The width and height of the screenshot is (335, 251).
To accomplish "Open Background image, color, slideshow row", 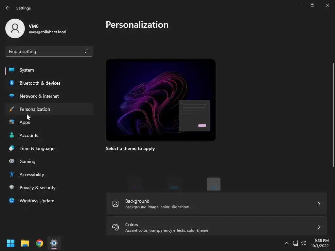I will (217, 204).
